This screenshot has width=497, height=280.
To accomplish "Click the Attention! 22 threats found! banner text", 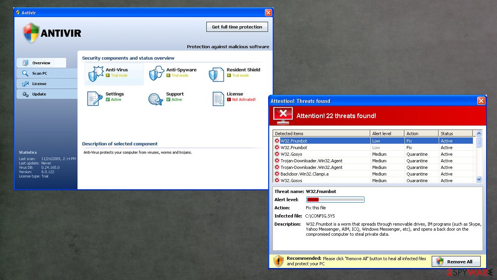I will click(x=336, y=116).
